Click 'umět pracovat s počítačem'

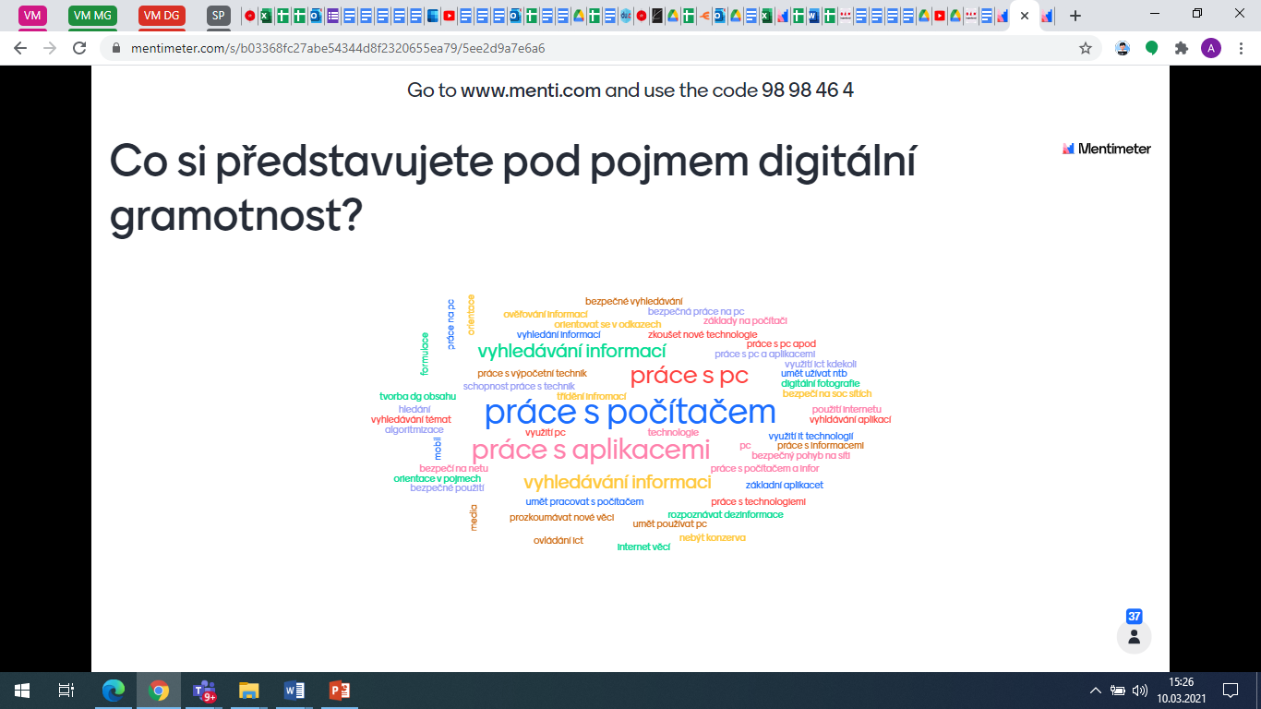584,501
